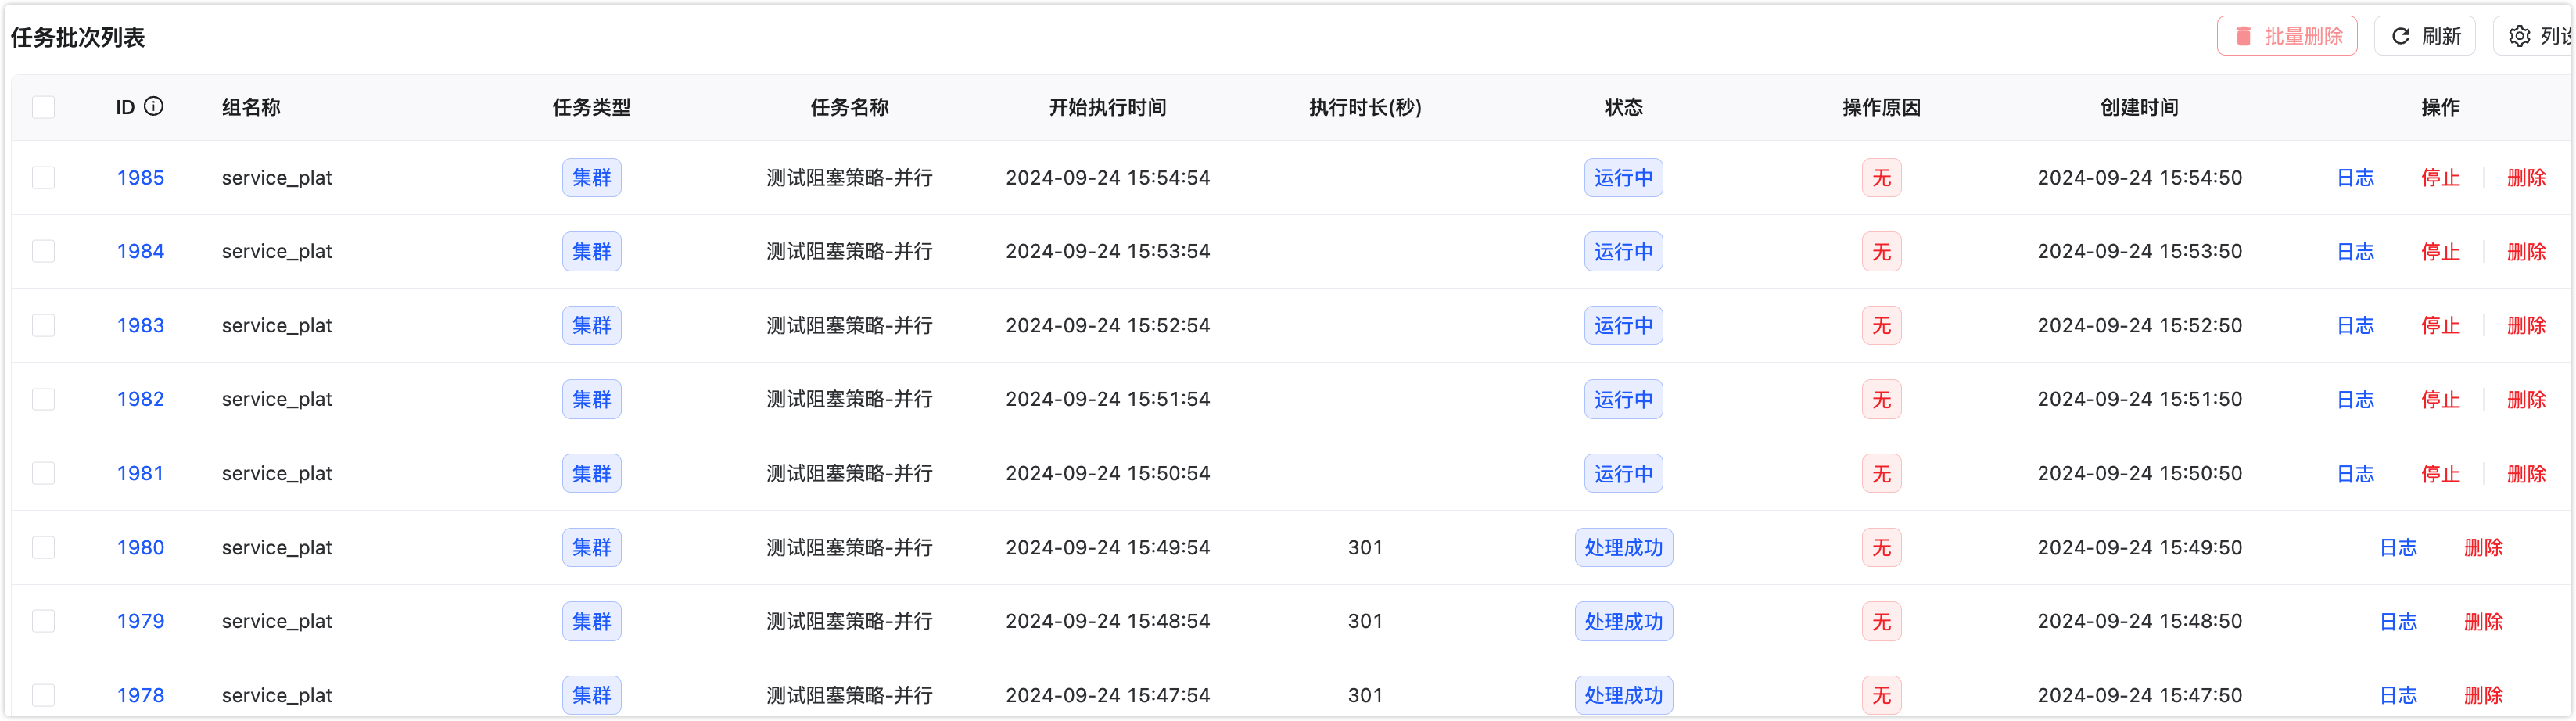The height and width of the screenshot is (721, 2576).
Task: Click the info icon beside ID header
Action: pos(153,106)
